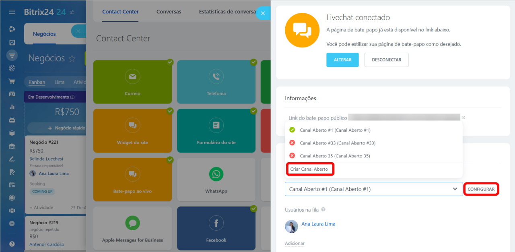The image size is (515, 252).
Task: Select Criar Canal Aberto option
Action: coord(310,169)
